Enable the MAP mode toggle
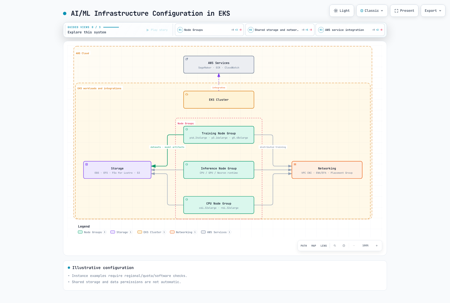450x303 pixels. click(314, 246)
